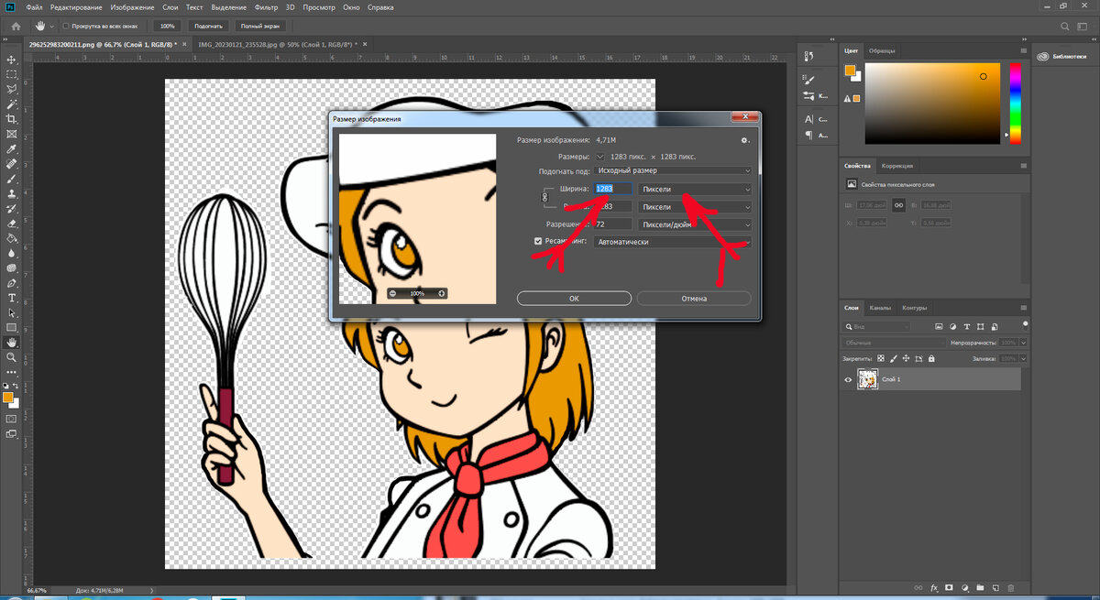Image resolution: width=1100 pixels, height=600 pixels.
Task: Select the Crop tool
Action: click(x=12, y=119)
